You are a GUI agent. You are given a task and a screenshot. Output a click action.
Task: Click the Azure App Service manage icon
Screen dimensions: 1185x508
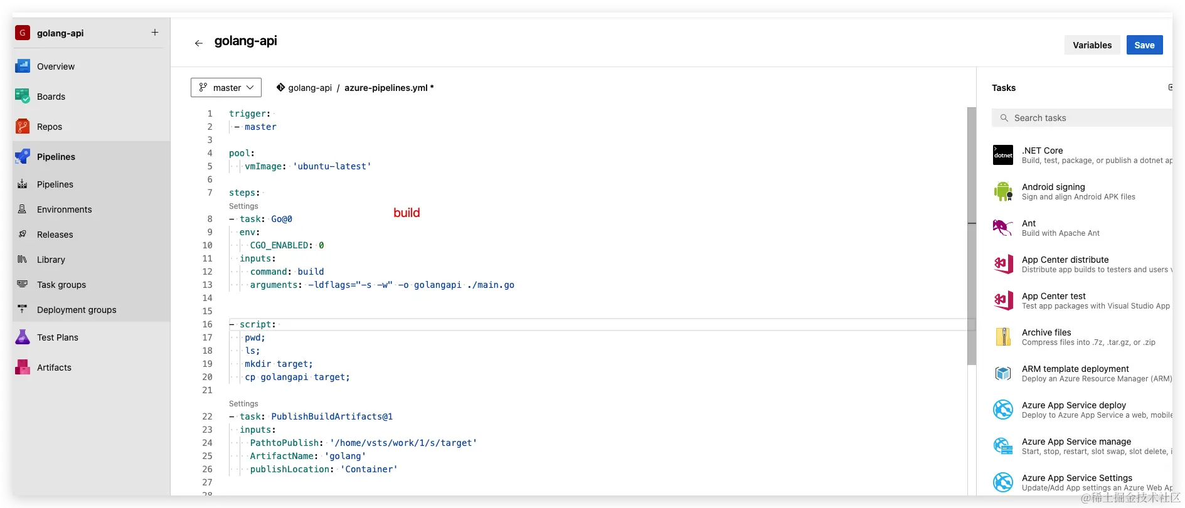tap(1003, 446)
